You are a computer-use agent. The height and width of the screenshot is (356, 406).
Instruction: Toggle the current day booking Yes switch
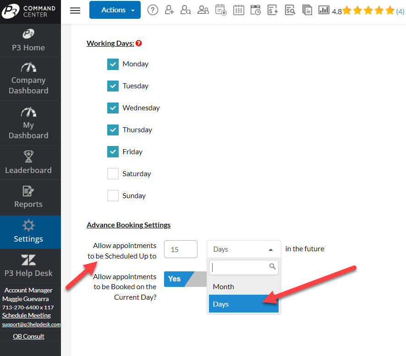[x=180, y=279]
